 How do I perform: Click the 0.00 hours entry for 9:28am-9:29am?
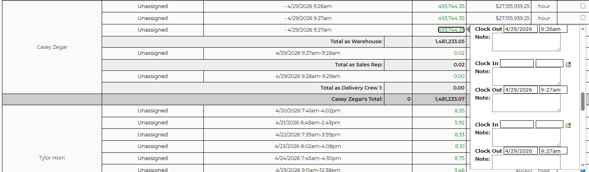[459, 76]
